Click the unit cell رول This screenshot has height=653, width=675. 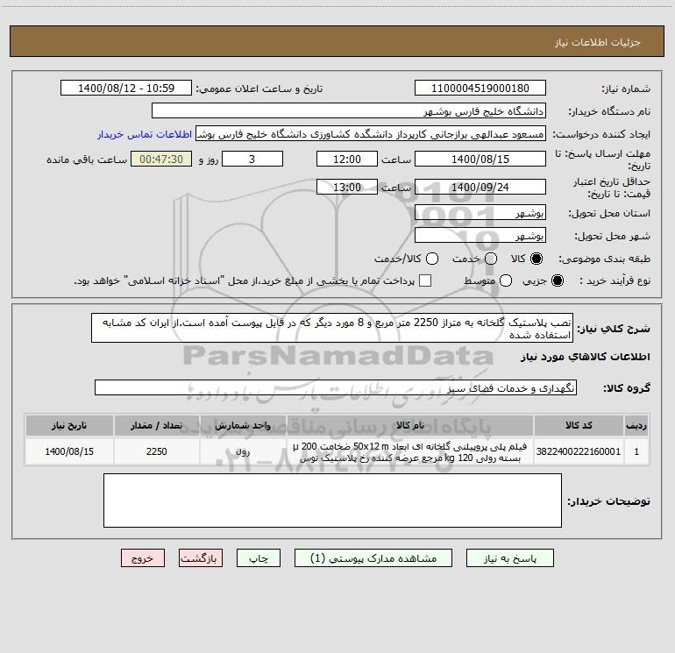tap(243, 451)
